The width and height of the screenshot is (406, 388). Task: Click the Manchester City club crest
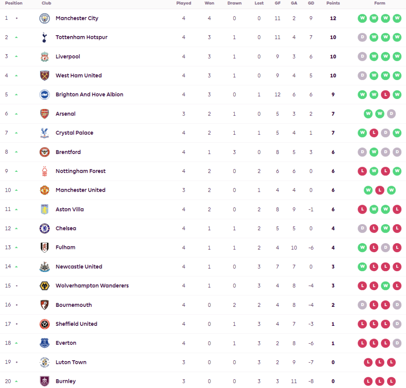point(44,18)
